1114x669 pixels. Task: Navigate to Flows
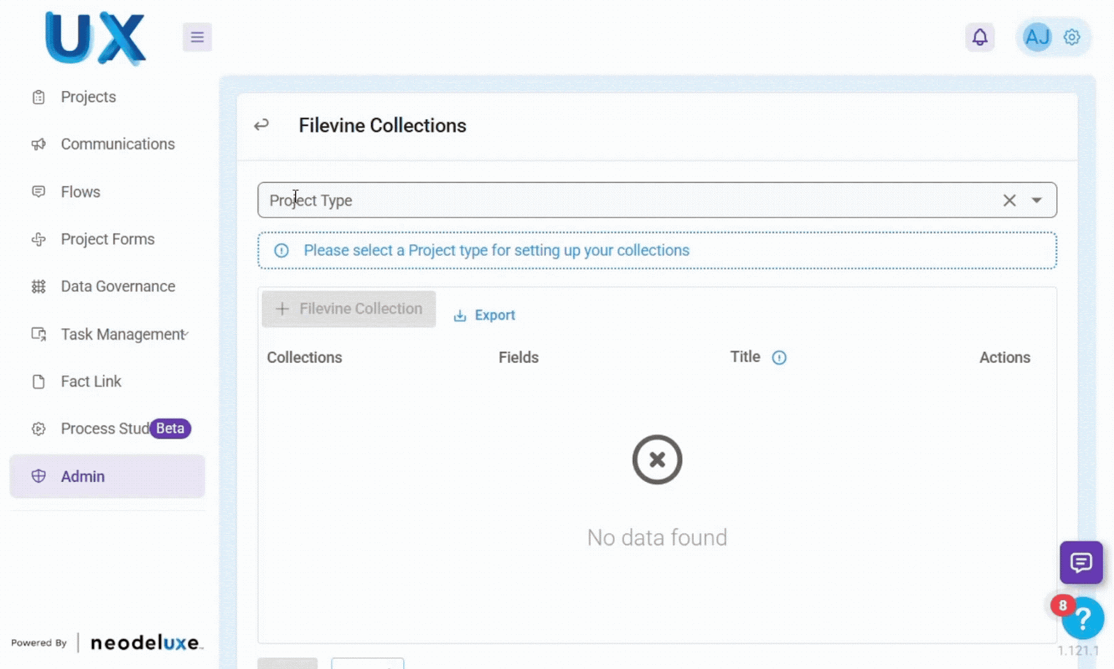tap(81, 192)
